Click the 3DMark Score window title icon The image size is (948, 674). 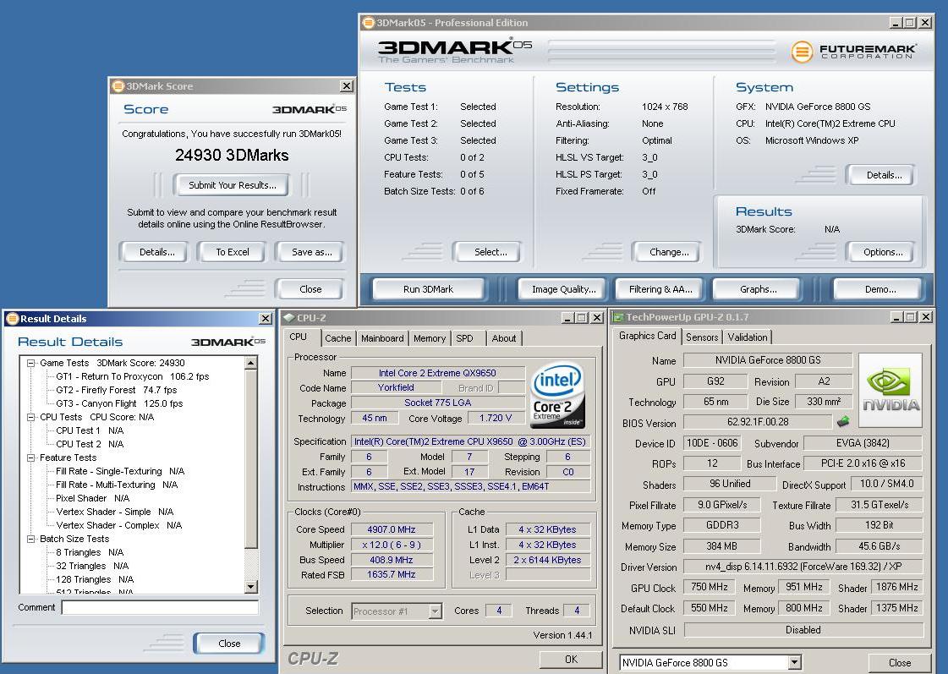click(118, 86)
